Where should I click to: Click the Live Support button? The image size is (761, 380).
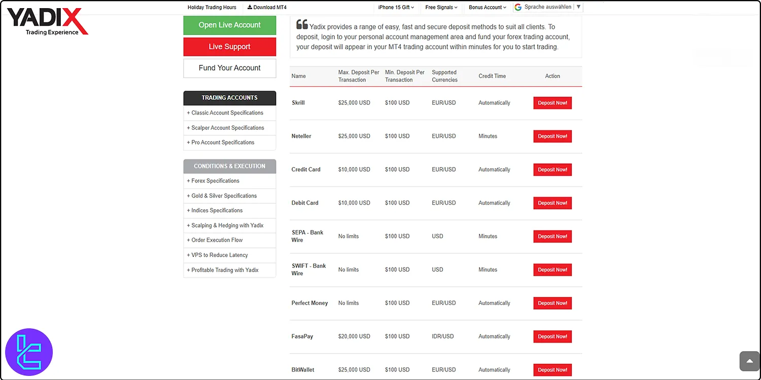[230, 47]
